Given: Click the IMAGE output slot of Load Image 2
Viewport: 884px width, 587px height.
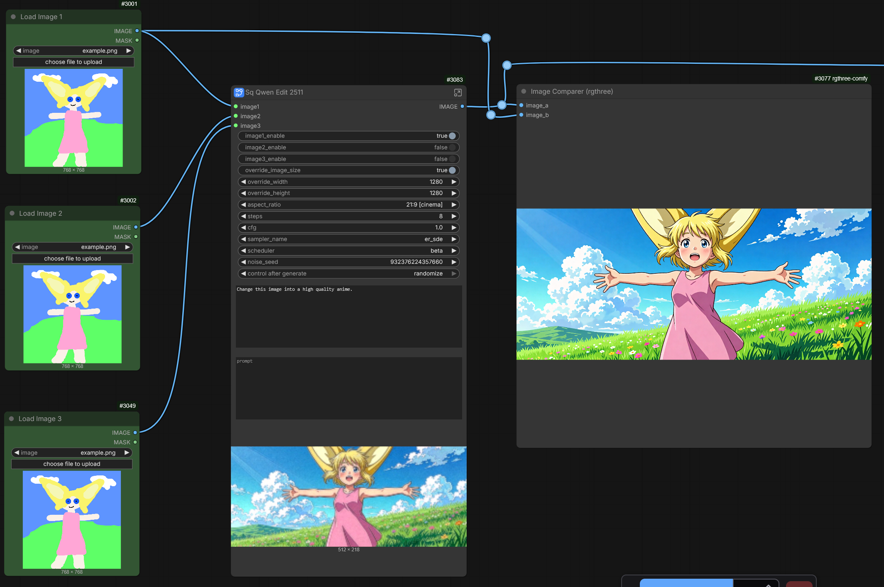Looking at the screenshot, I should pyautogui.click(x=136, y=227).
